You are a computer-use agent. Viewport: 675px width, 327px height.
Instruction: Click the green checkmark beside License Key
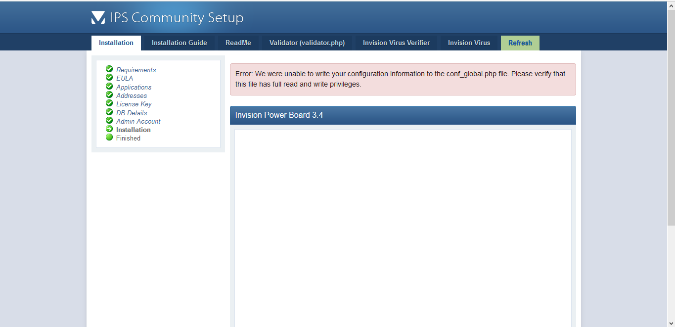109,103
